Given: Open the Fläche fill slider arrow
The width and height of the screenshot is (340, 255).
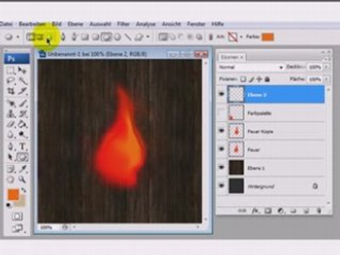Looking at the screenshot, I should coord(327,79).
